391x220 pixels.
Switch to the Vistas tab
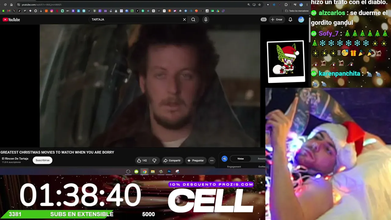(241, 159)
